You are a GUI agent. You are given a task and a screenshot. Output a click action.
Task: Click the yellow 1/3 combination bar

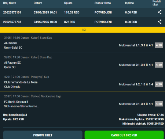point(82,30)
